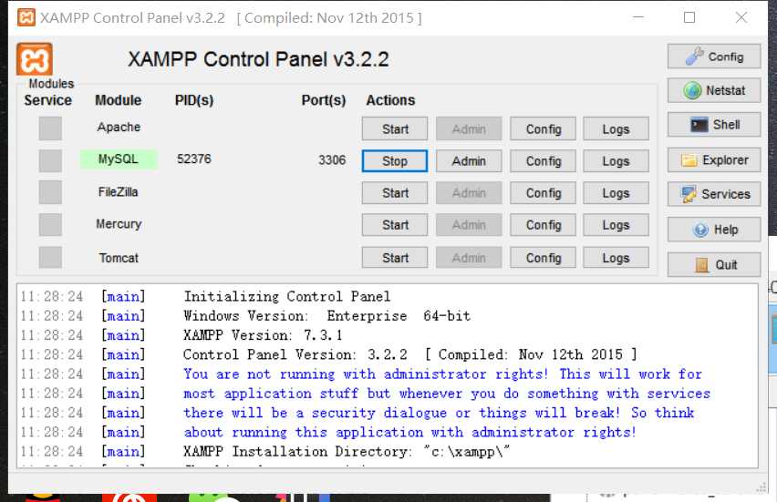Click the log line 'XAMPP Version: 7.3.1'
777x502 pixels.
pyautogui.click(x=263, y=335)
